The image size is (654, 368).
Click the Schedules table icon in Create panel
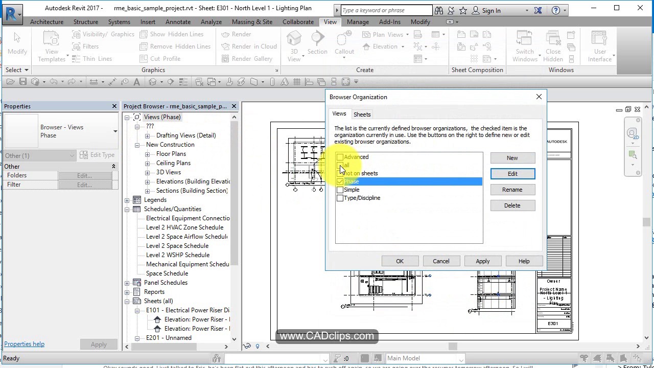(x=436, y=35)
